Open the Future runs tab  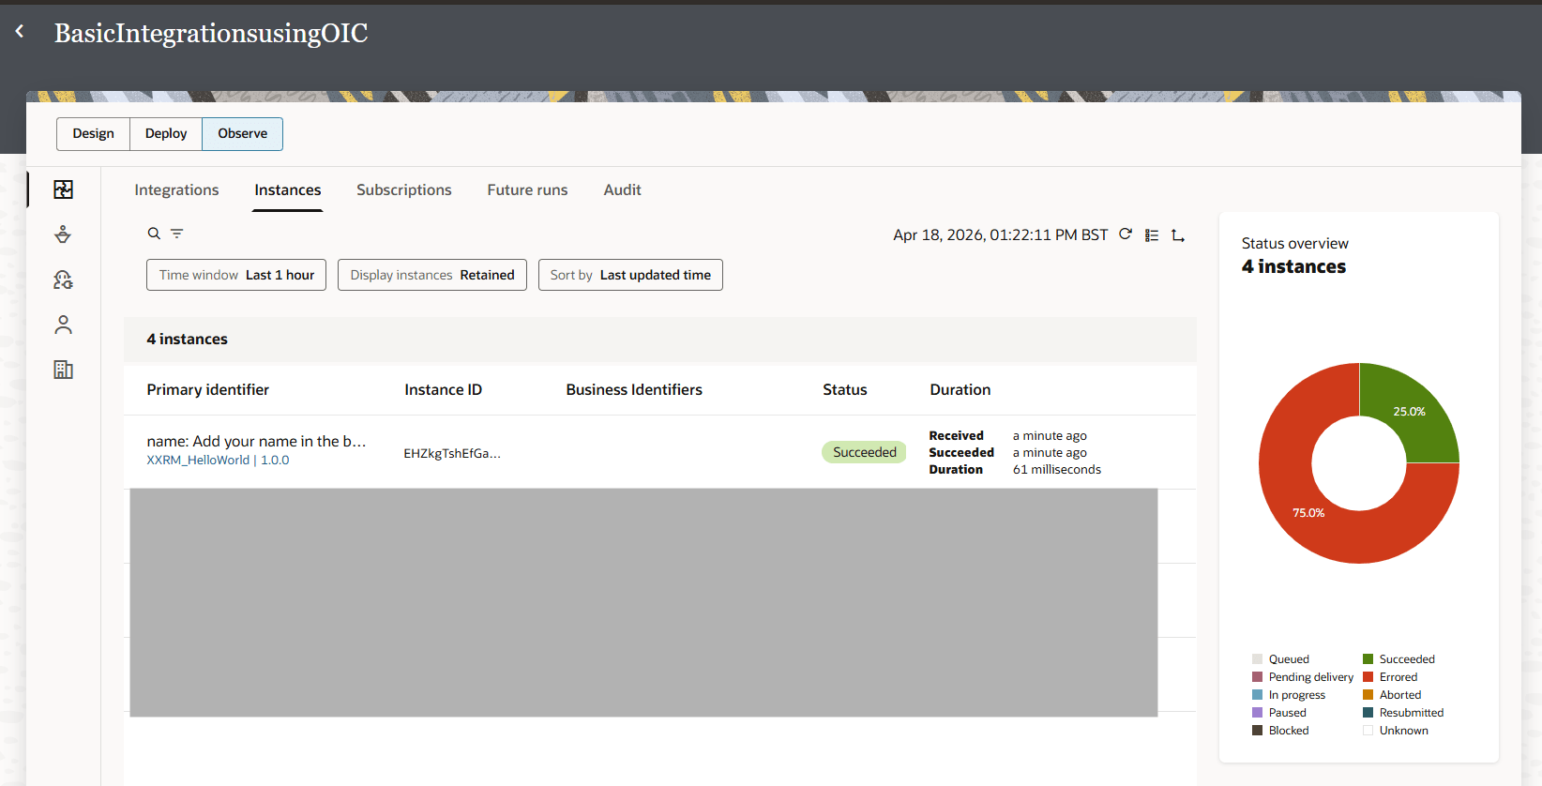(527, 189)
